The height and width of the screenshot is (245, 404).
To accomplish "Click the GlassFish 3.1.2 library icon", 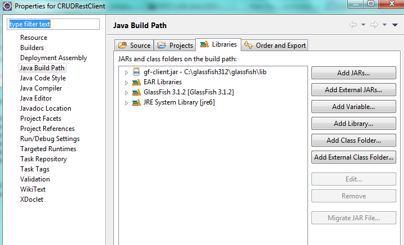I will (x=136, y=92).
